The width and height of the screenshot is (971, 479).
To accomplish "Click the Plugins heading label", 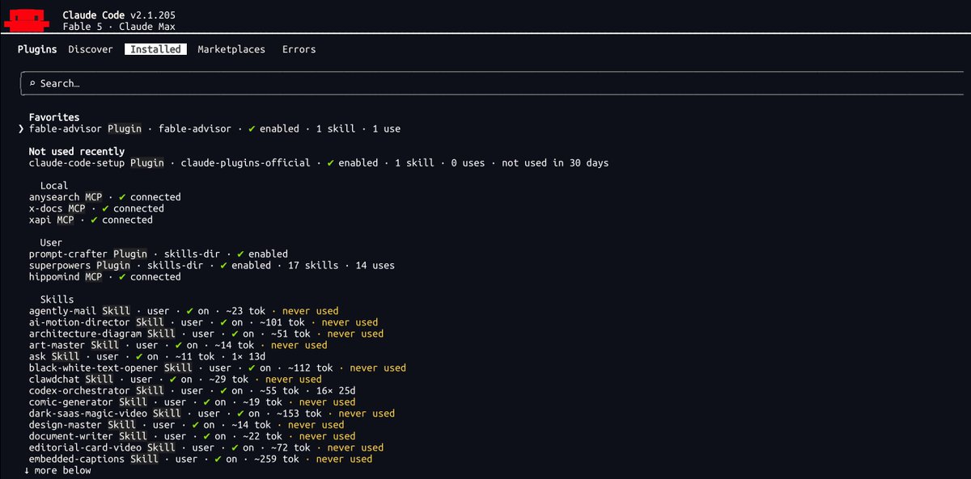I will pos(37,49).
